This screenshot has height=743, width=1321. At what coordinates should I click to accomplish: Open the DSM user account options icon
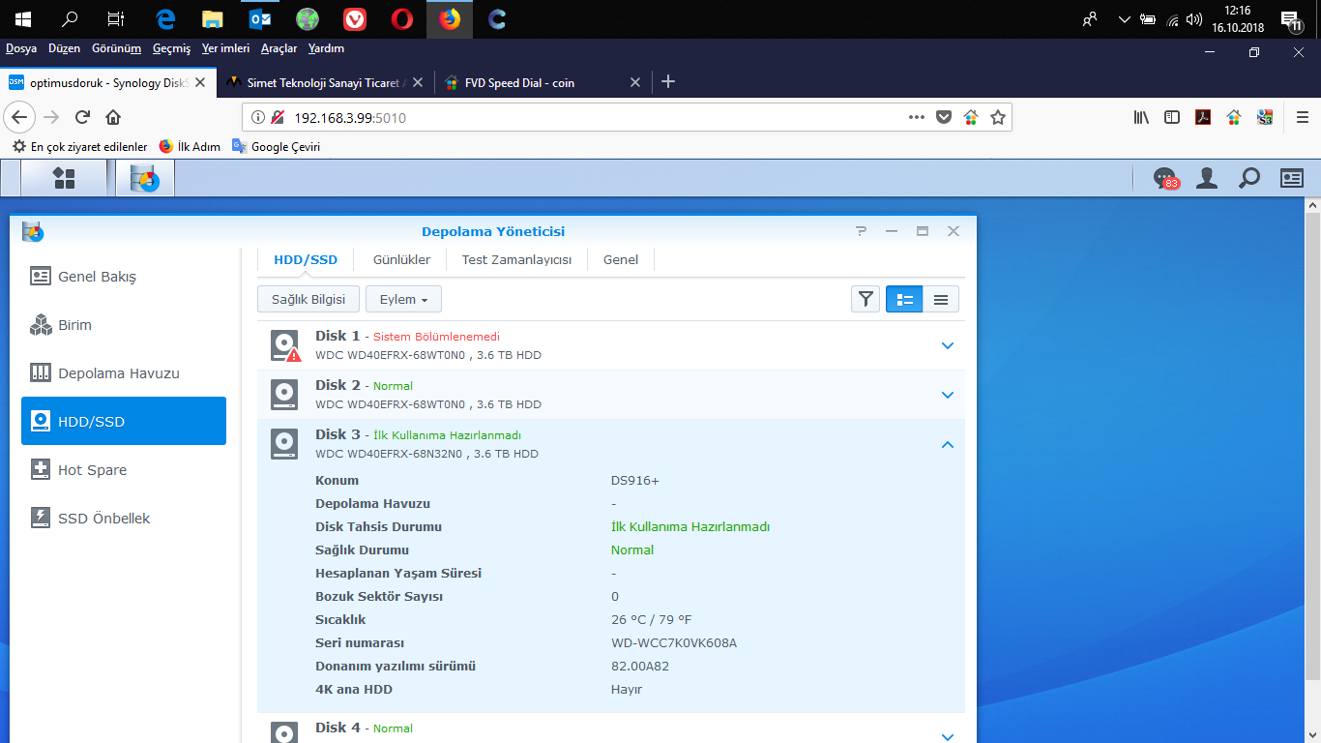pos(1207,178)
